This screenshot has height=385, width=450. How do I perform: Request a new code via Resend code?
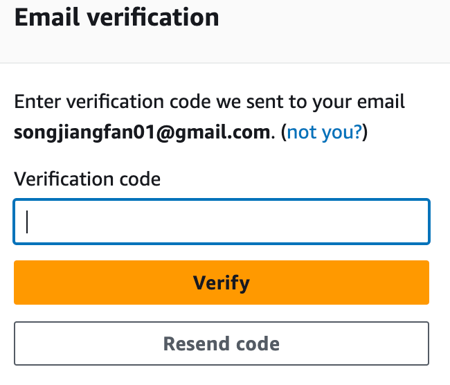222,343
